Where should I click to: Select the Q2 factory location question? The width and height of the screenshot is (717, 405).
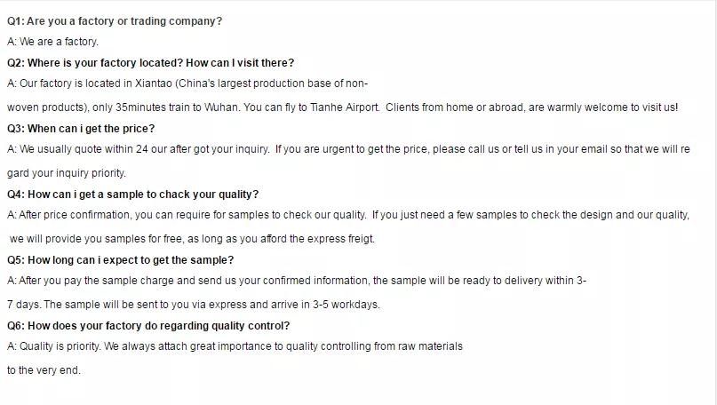150,63
